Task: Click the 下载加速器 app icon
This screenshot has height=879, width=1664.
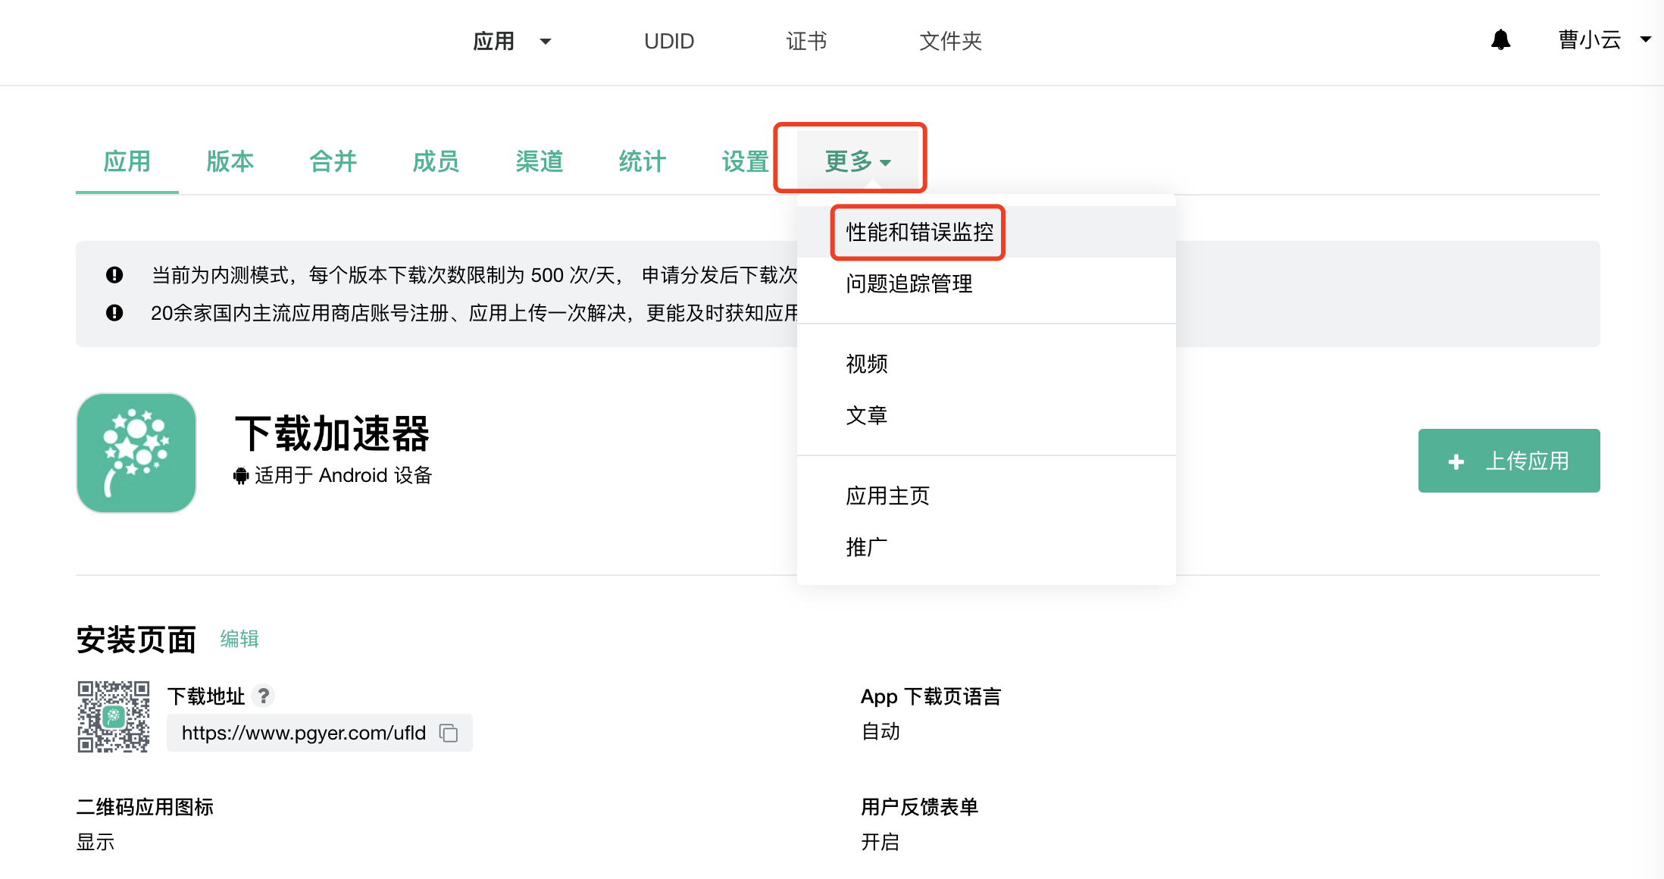Action: click(136, 453)
